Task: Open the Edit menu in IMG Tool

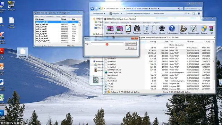Action: pos(41,16)
